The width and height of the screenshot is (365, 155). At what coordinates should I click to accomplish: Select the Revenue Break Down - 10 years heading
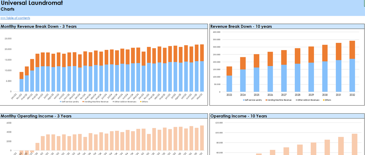click(241, 26)
